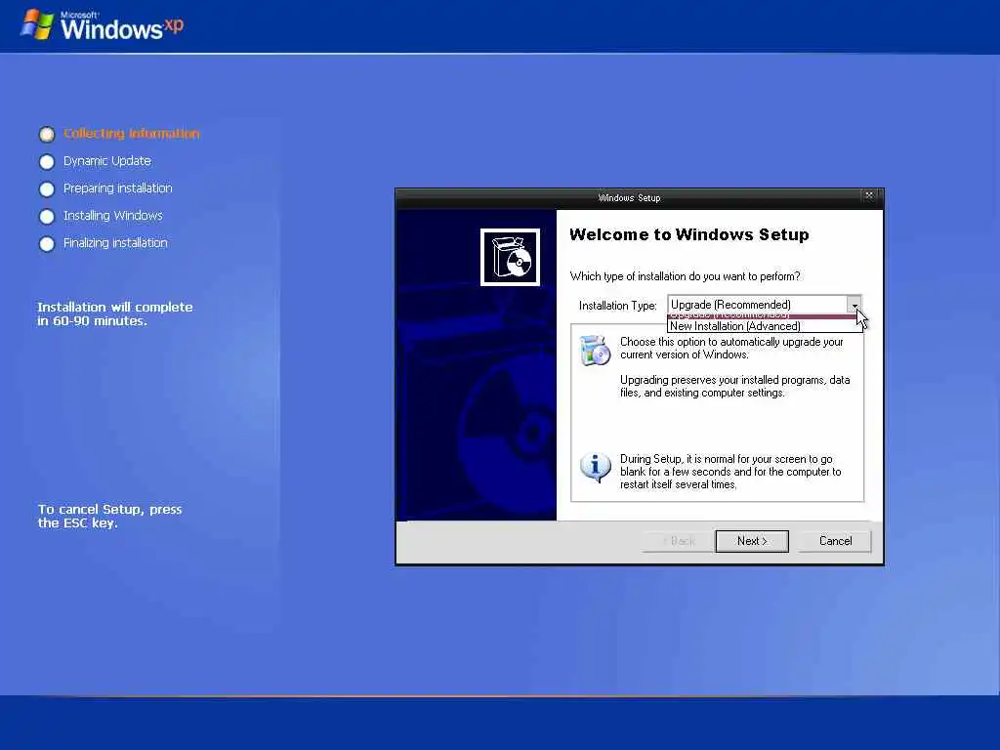This screenshot has height=750, width=1000.
Task: Click the upgrade option computer icon
Action: [595, 351]
